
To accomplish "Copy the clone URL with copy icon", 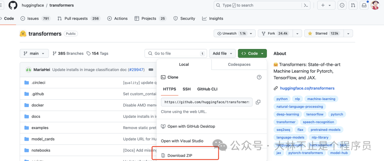I will tap(258, 102).
